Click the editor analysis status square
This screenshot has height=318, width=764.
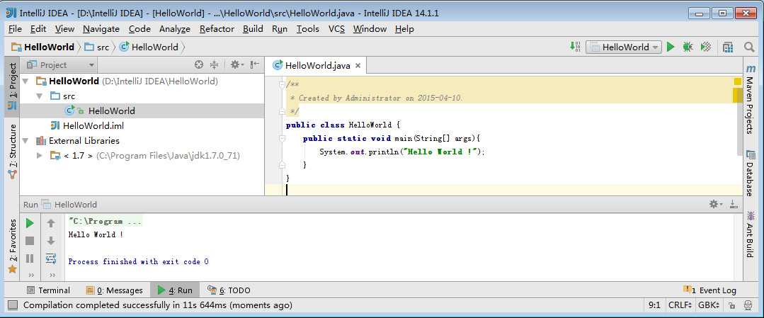click(x=738, y=81)
